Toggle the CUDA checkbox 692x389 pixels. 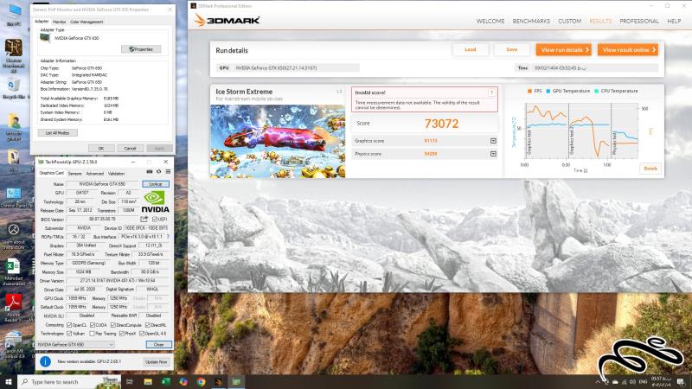pyautogui.click(x=93, y=325)
